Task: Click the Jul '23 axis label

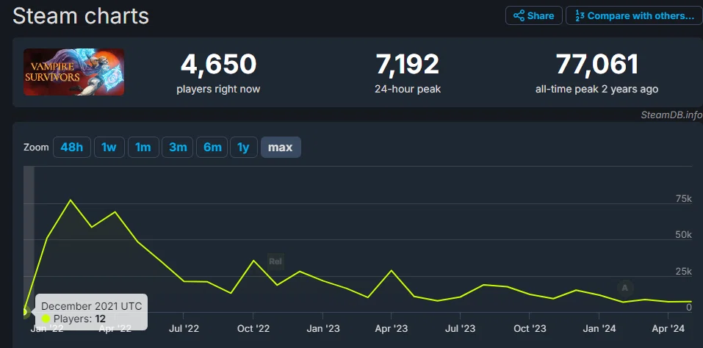Action: pyautogui.click(x=460, y=329)
